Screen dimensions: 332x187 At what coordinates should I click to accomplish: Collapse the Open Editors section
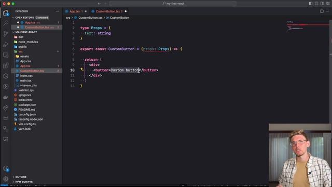(x=24, y=18)
